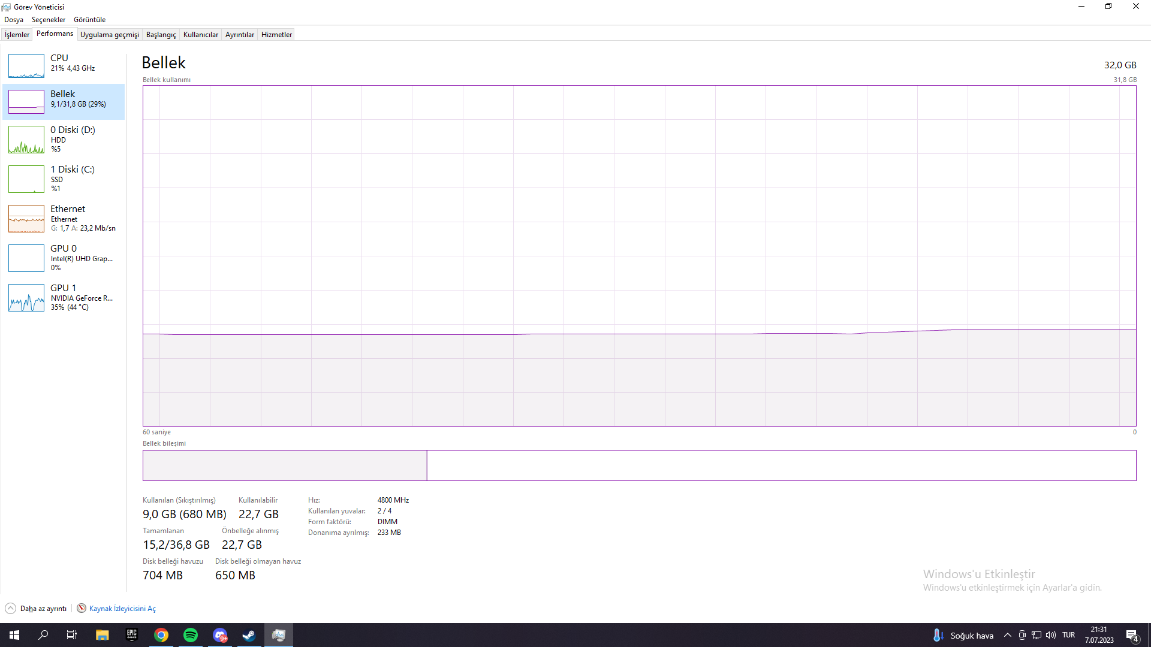Expand the hidden system tray icons chevron
The image size is (1151, 647).
coord(1008,635)
